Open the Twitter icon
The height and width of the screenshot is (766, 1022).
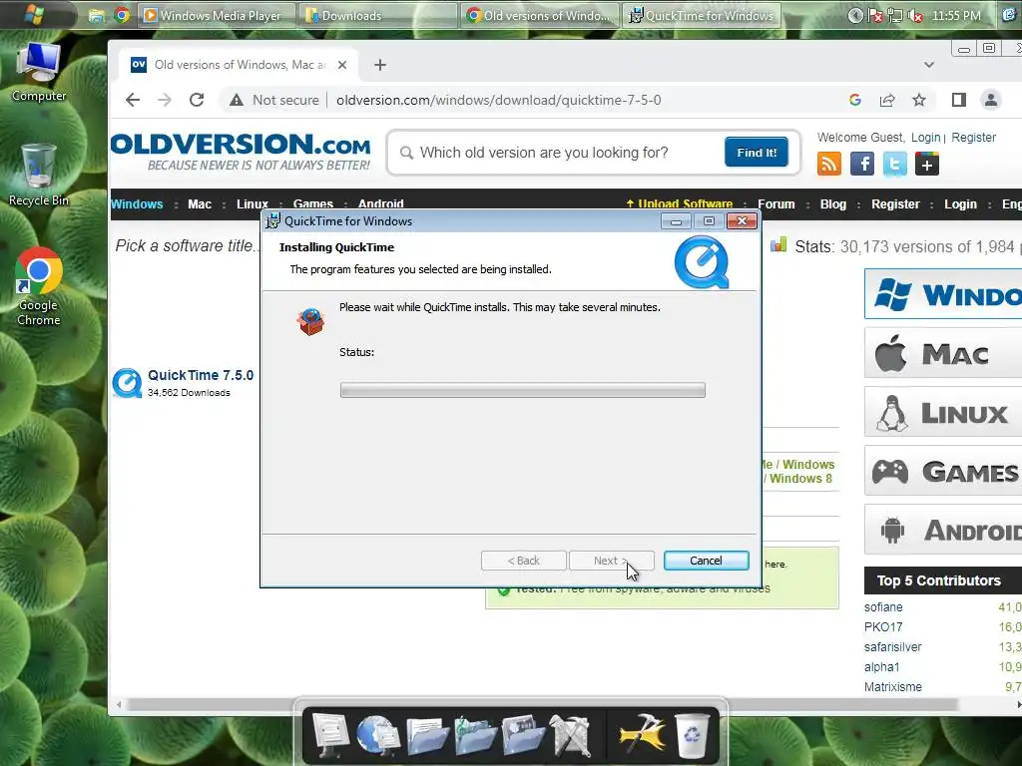point(894,164)
